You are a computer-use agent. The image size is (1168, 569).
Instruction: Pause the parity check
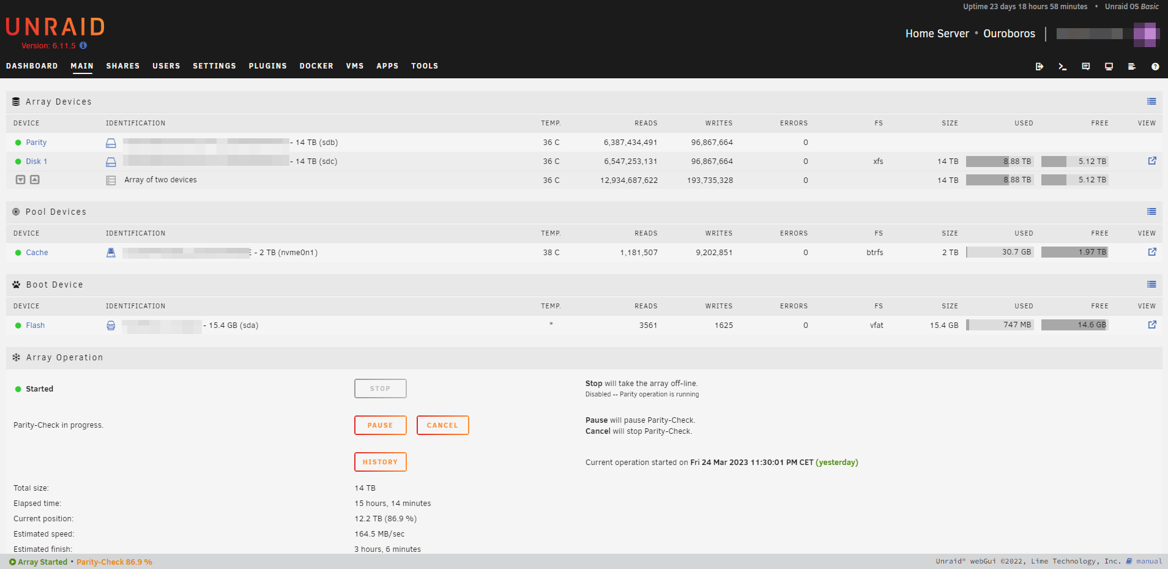[x=380, y=425]
